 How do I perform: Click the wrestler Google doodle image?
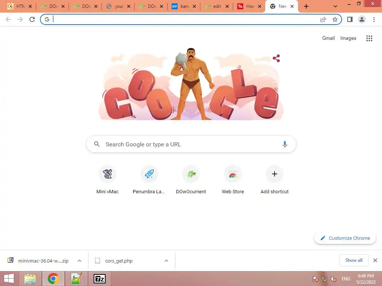(191, 84)
